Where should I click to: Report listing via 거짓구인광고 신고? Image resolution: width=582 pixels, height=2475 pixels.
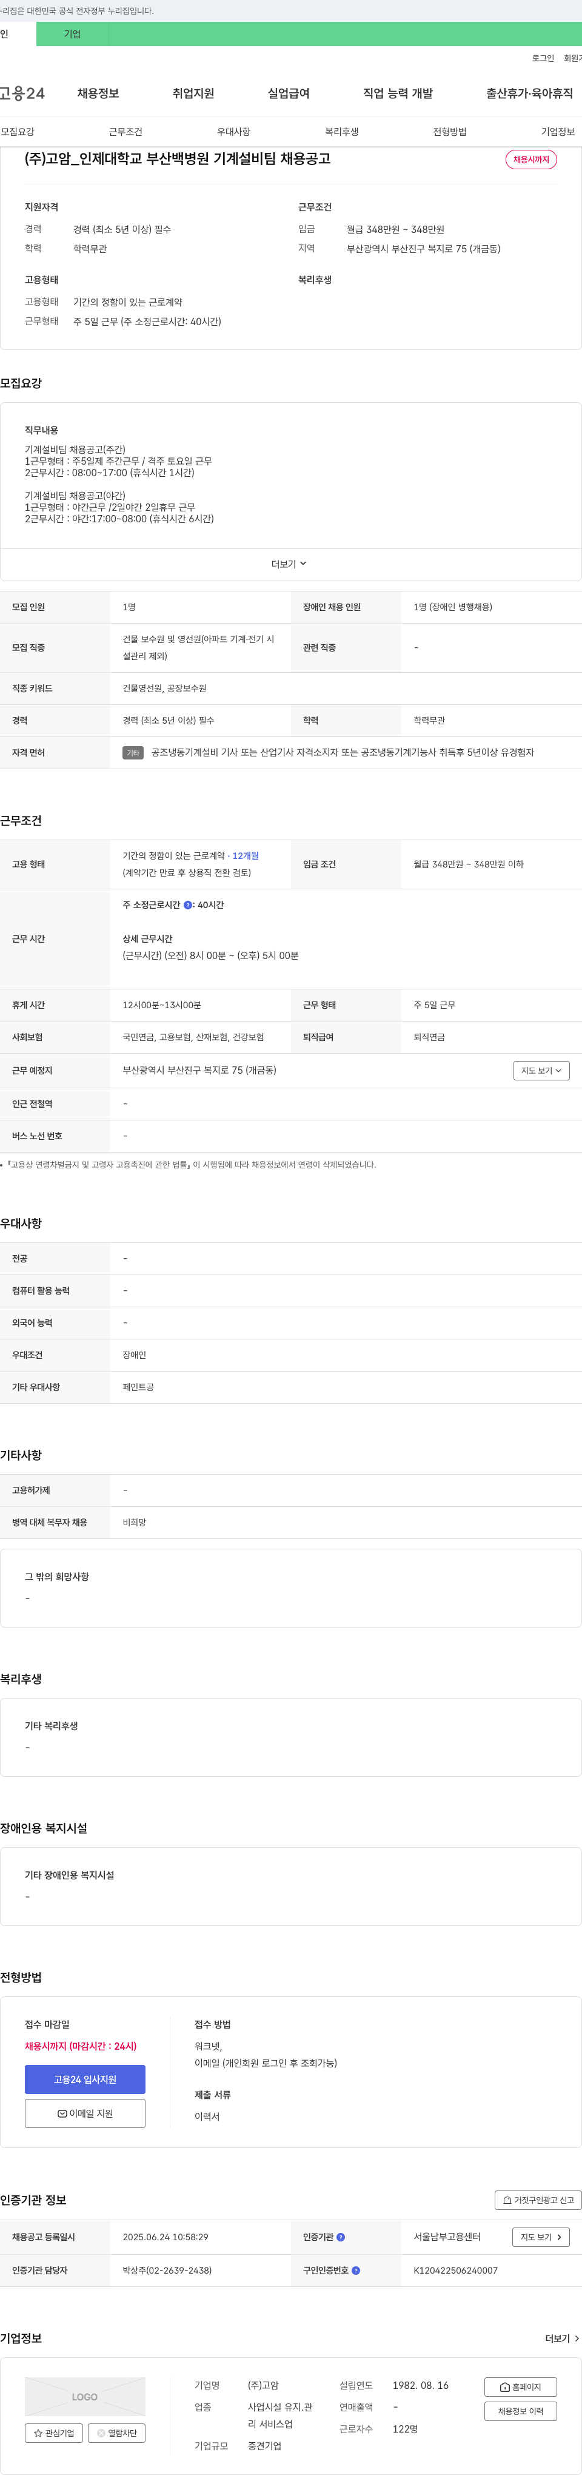point(538,2200)
